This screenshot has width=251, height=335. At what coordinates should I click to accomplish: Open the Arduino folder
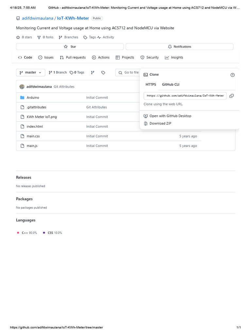click(33, 97)
